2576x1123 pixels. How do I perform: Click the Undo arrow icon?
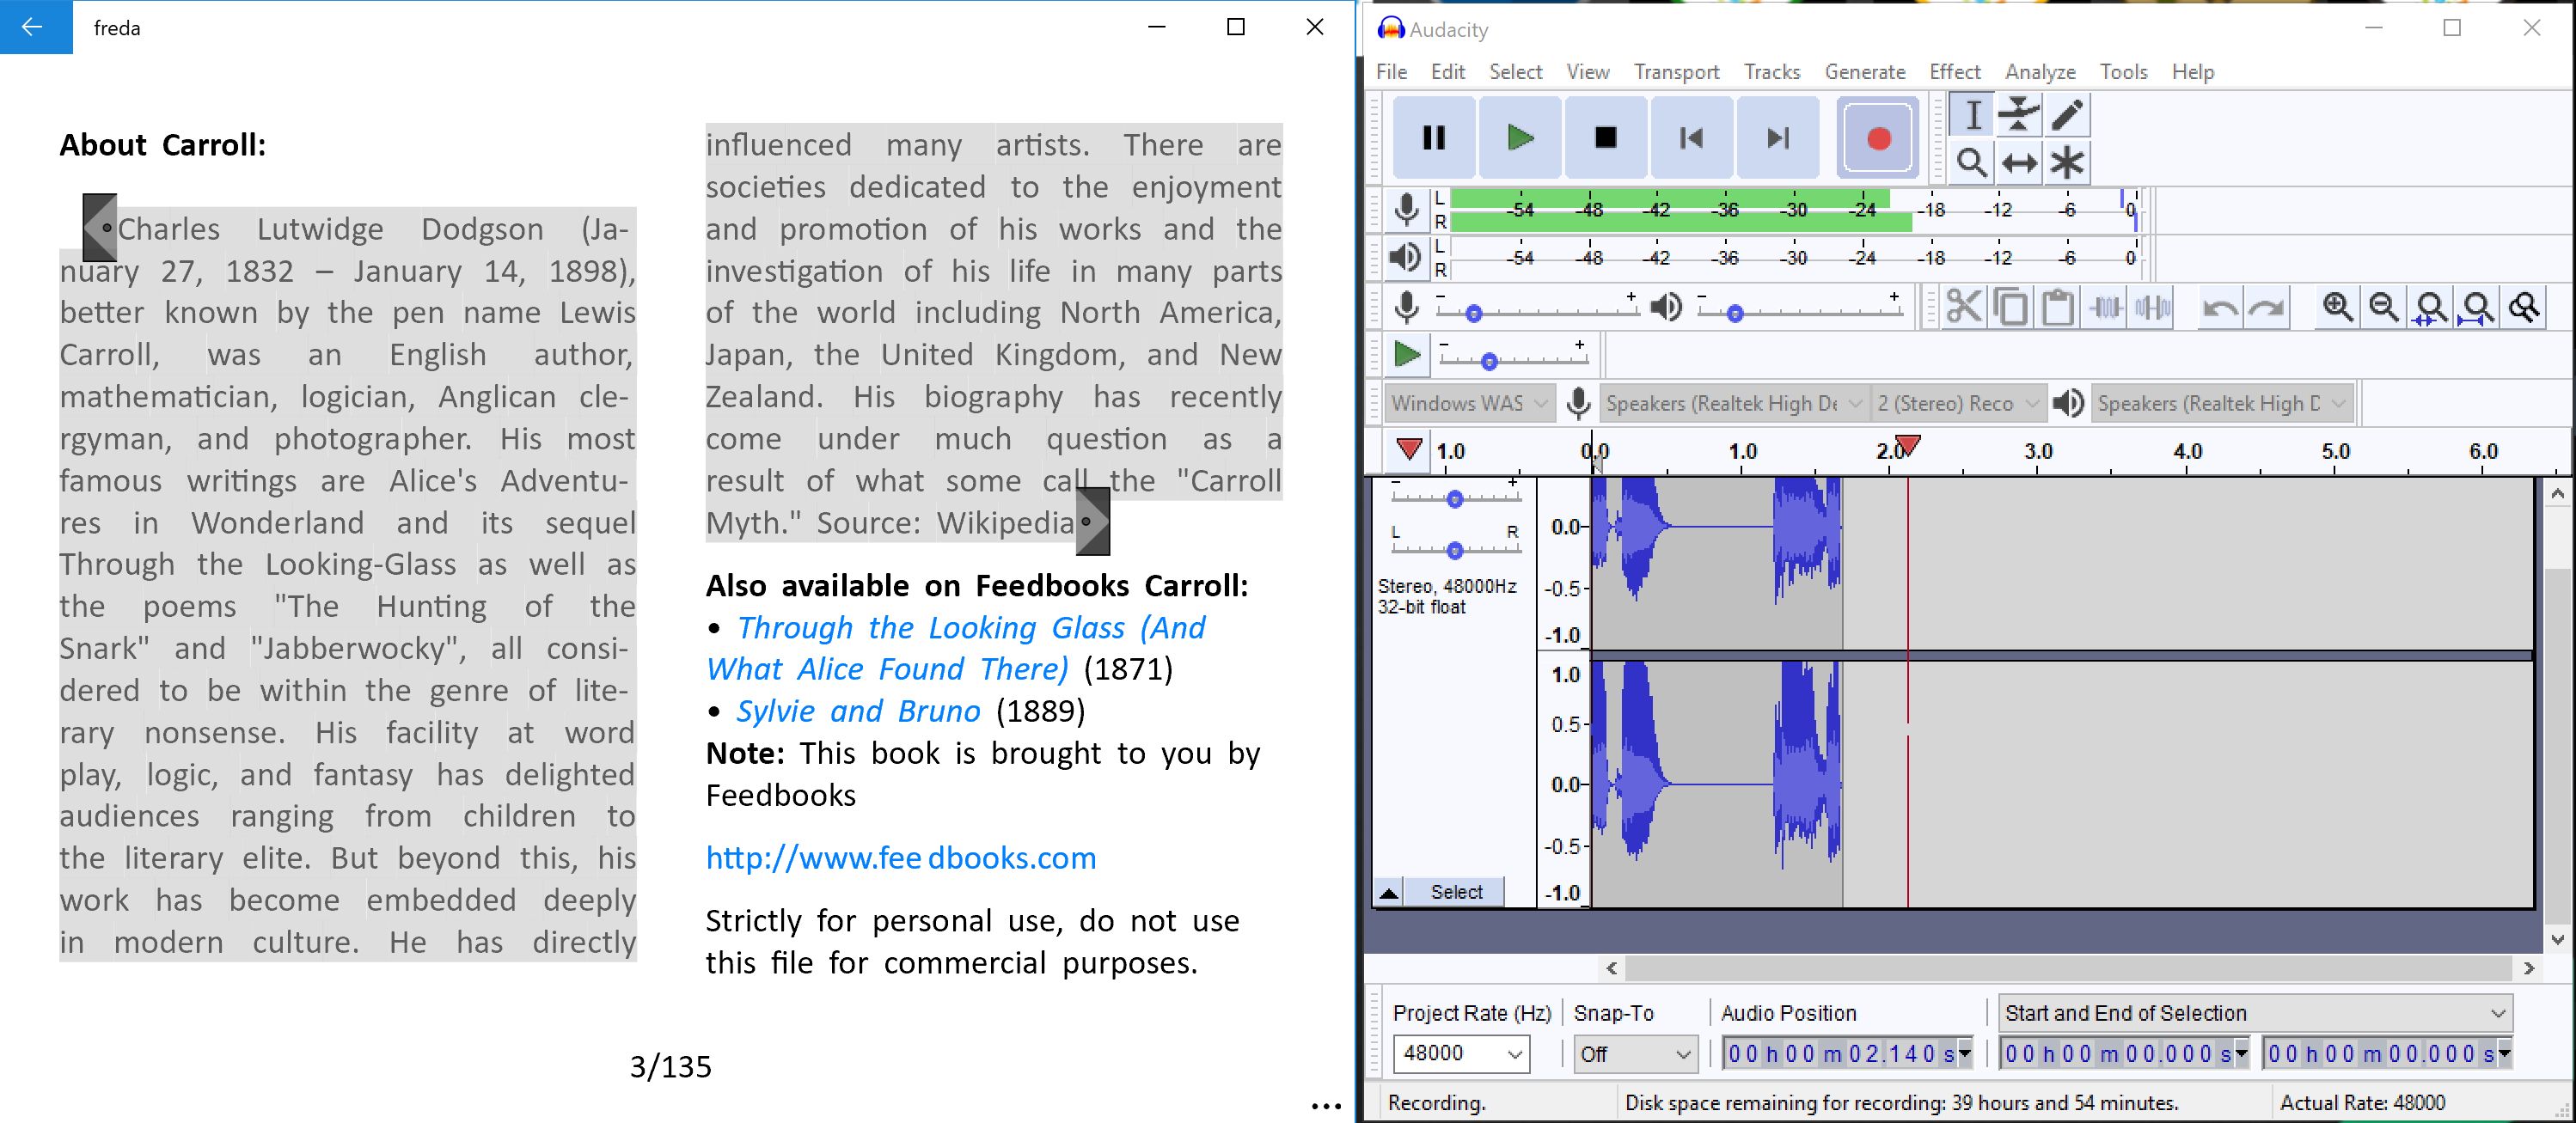click(2220, 307)
